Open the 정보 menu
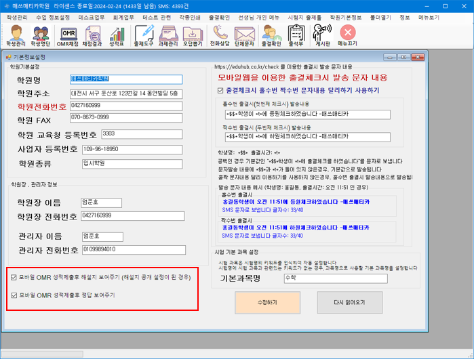Viewport: 474px width, 359px height. tap(404, 18)
